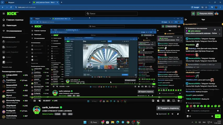Open the FrankDimes recommended channel
The image size is (223, 125).
pyautogui.click(x=15, y=81)
